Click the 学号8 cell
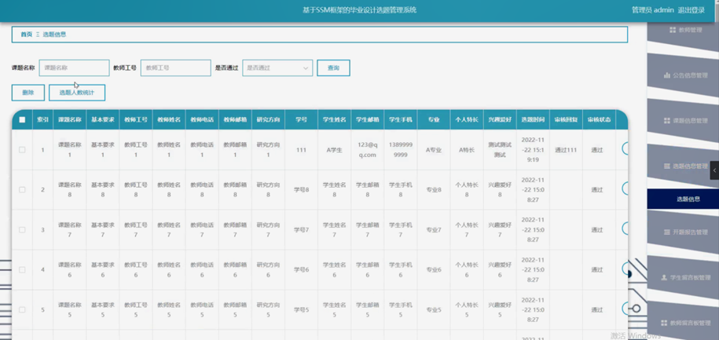The image size is (719, 340). click(x=301, y=190)
